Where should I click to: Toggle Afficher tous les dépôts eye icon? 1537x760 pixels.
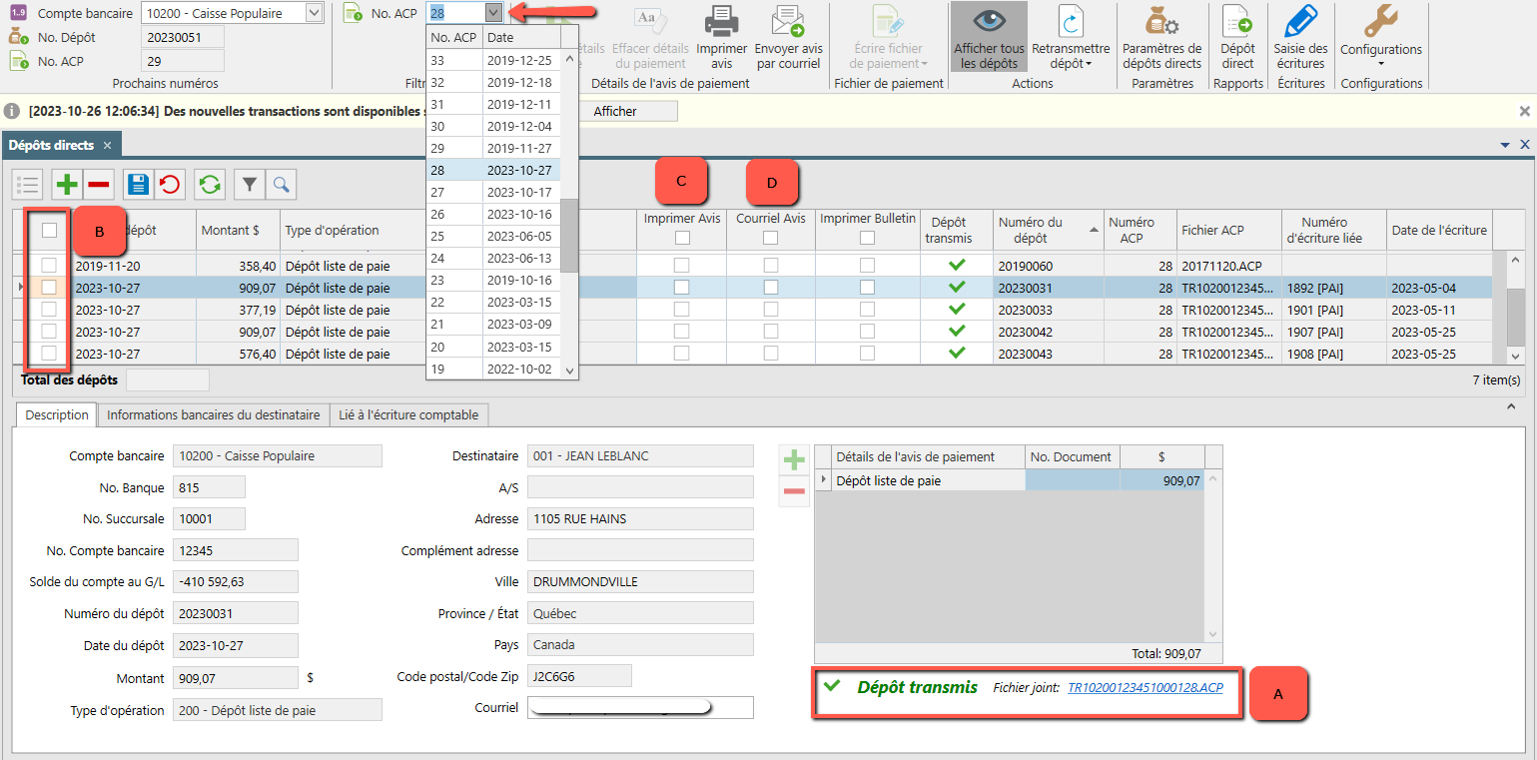point(989,22)
